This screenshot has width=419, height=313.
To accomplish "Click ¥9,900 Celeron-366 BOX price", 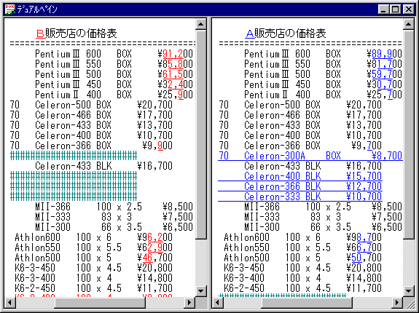I will pos(157,146).
